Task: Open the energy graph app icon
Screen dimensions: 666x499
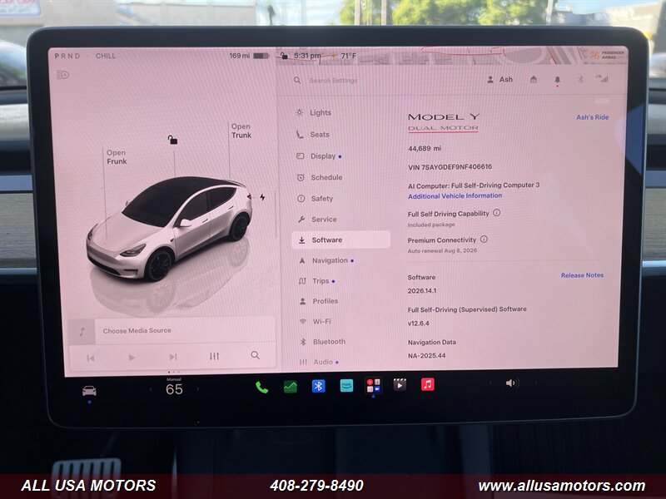Action: point(290,386)
